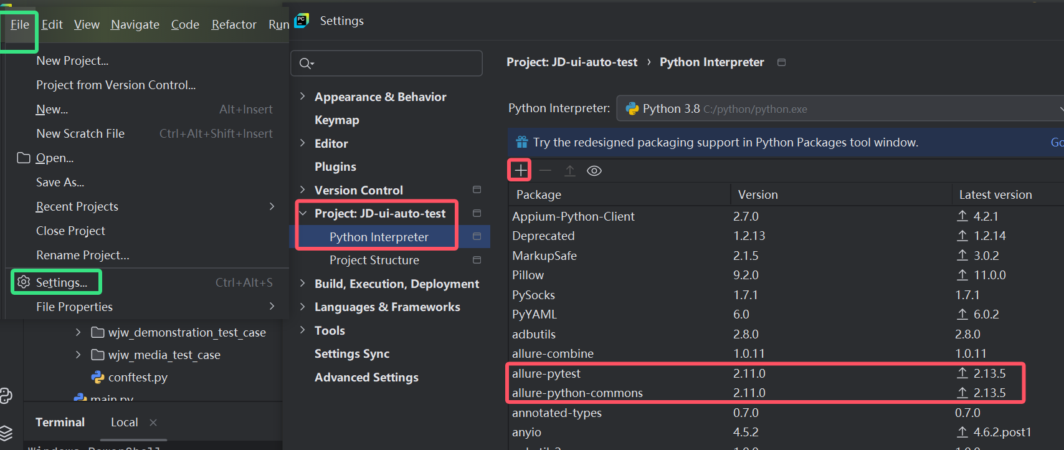The image size is (1064, 450).
Task: Select Project Structure in settings tree
Action: [x=374, y=260]
